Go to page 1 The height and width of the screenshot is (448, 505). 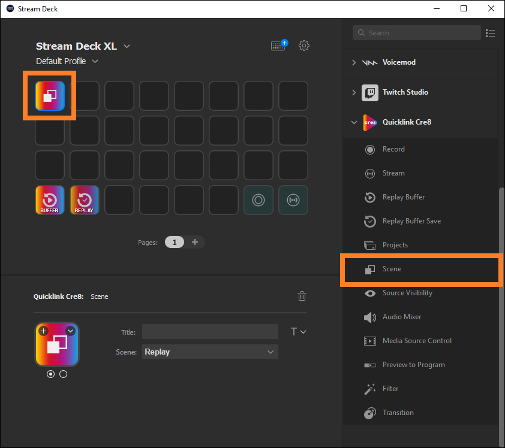pos(175,242)
